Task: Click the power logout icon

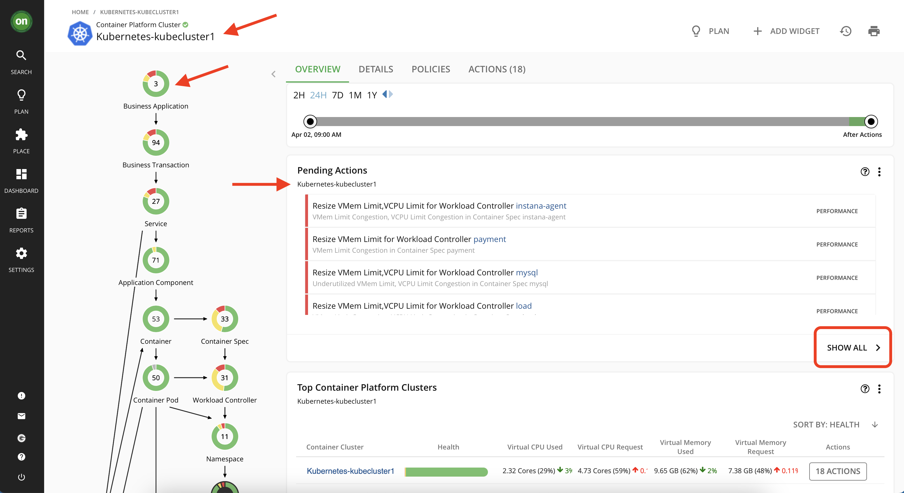Action: pos(21,477)
